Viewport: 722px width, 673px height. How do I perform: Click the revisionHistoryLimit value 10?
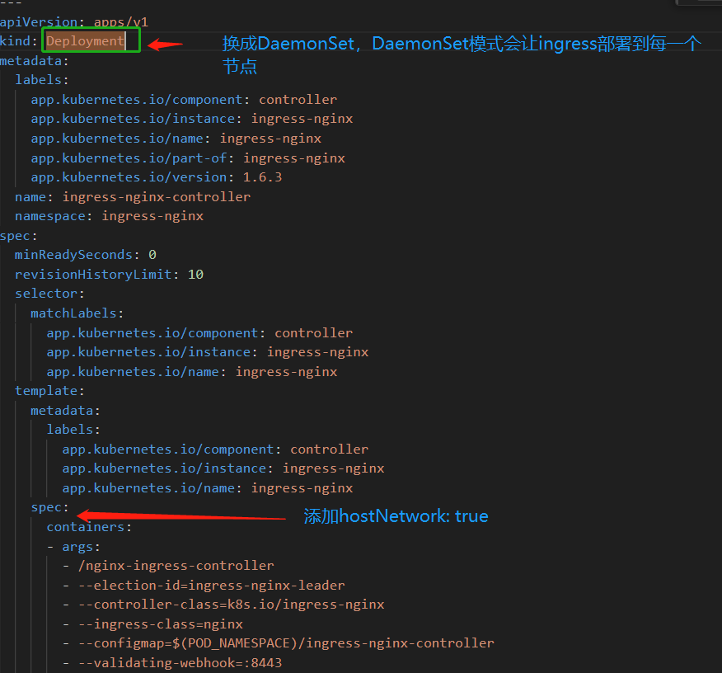tap(195, 274)
